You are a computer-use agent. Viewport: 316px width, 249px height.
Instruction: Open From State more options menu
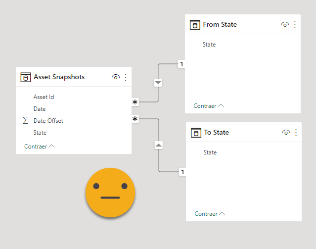[x=295, y=24]
